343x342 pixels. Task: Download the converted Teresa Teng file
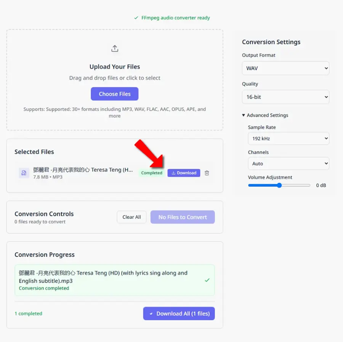pyautogui.click(x=184, y=173)
